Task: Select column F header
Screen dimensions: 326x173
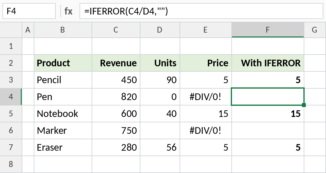Action: (268, 30)
